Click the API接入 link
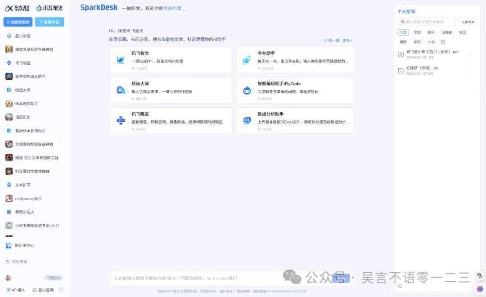 coord(15,290)
